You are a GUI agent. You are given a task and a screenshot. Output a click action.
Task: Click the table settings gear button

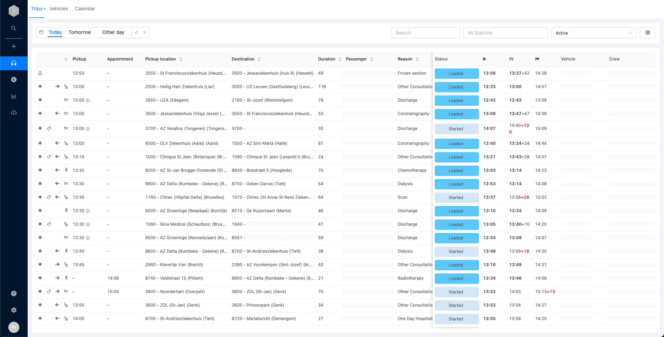(647, 32)
